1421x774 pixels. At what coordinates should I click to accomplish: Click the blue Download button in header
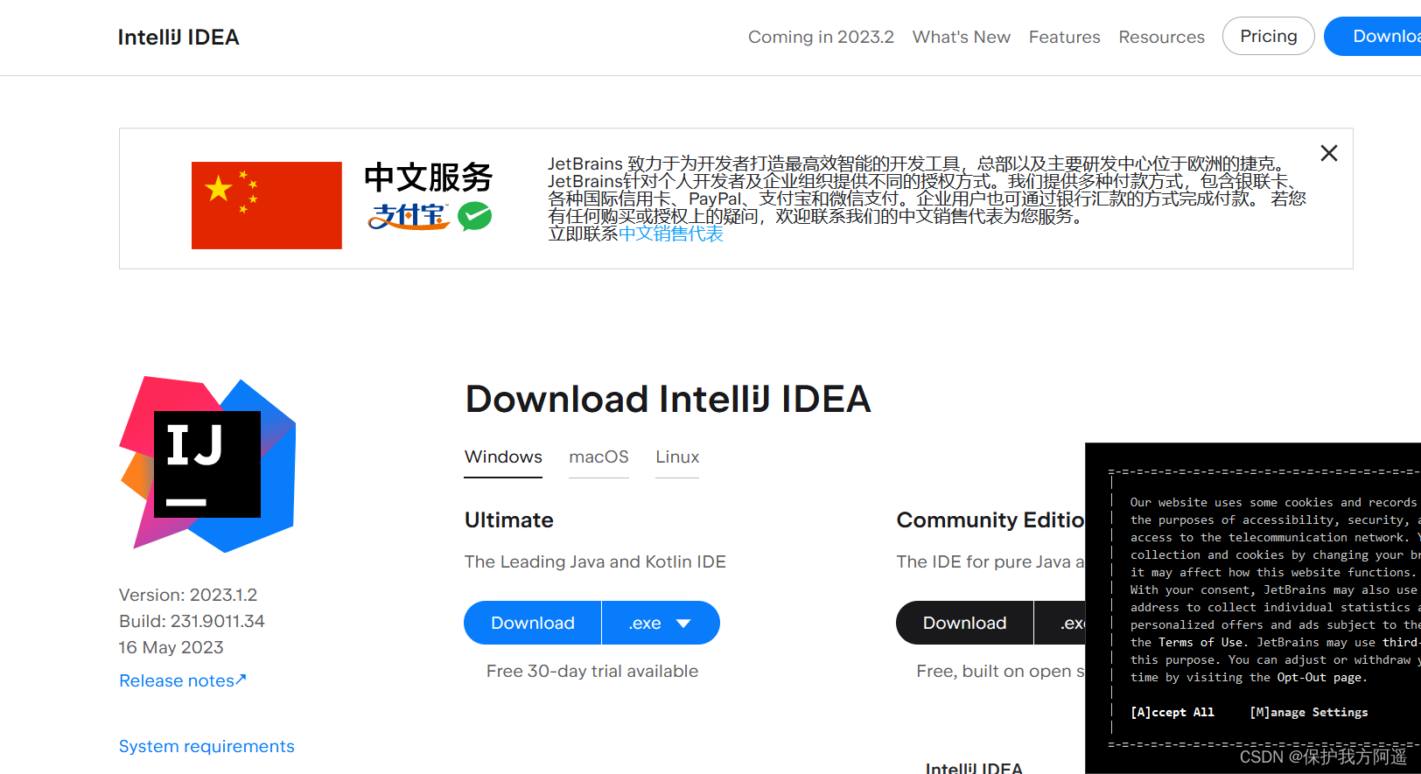(1373, 36)
